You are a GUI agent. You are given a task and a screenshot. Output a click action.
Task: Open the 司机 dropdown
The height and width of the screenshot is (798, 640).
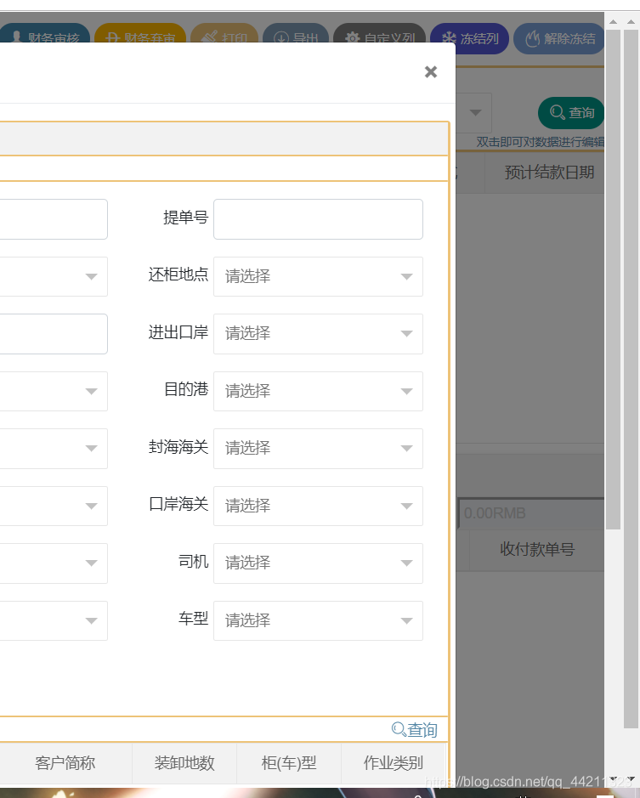[x=318, y=563]
